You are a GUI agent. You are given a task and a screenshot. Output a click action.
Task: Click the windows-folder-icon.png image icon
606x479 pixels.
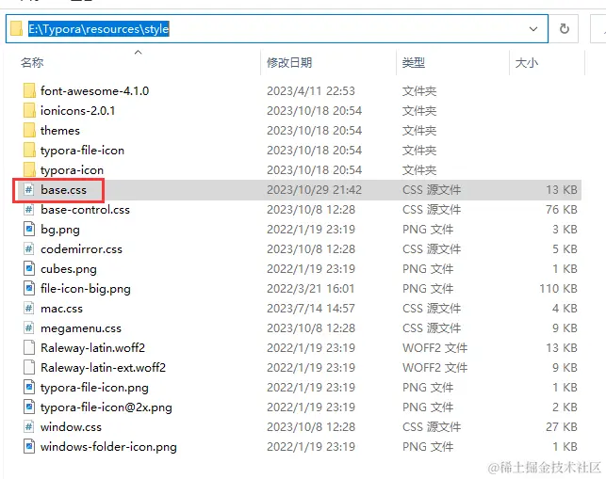tap(29, 446)
